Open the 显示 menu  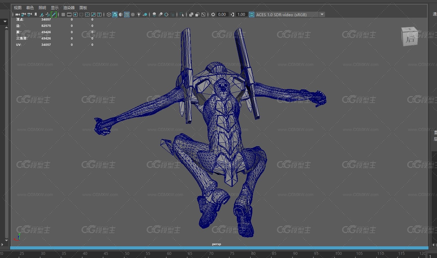point(55,8)
